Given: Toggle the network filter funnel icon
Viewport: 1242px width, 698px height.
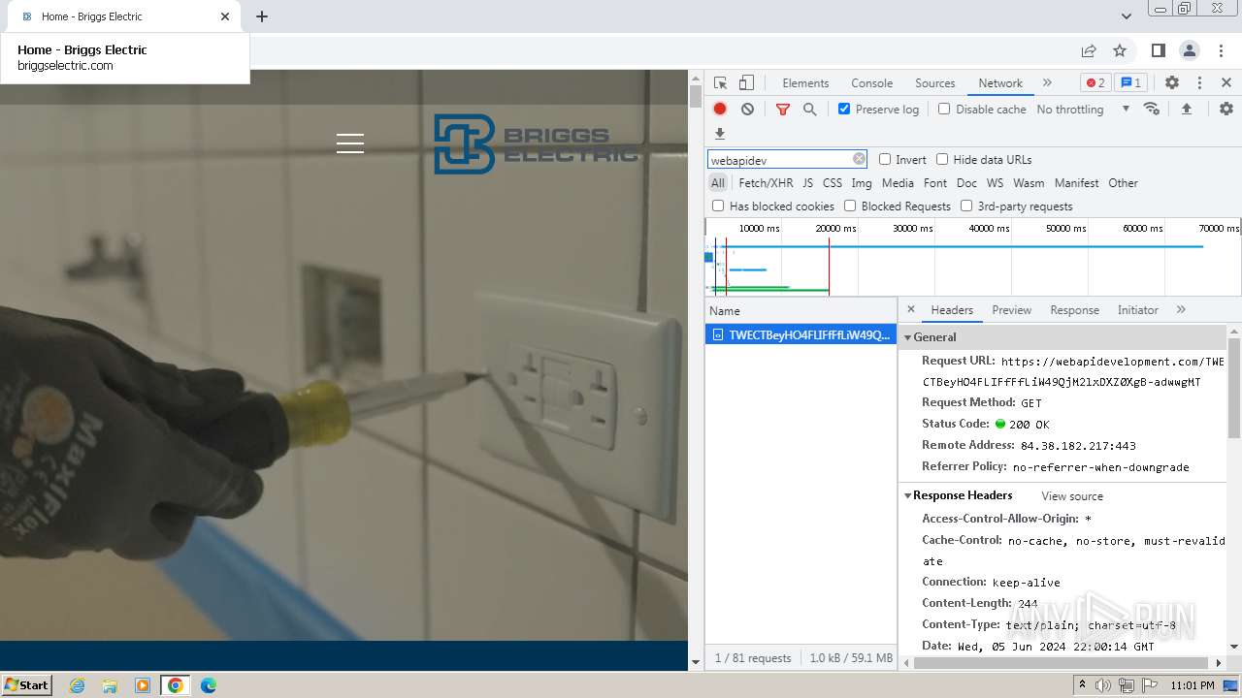Looking at the screenshot, I should (783, 110).
